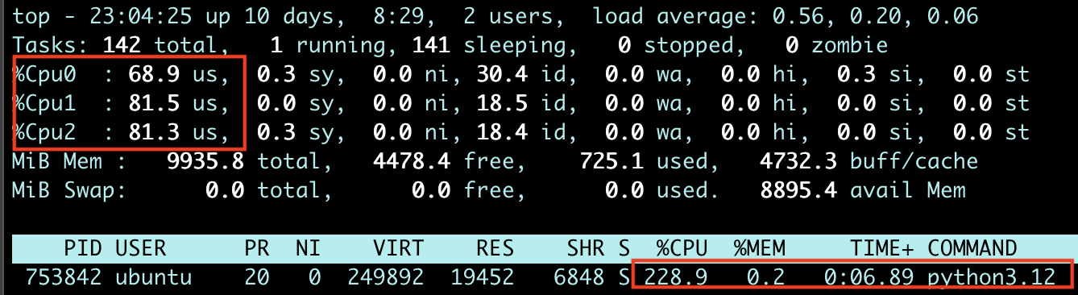Click the %MEM column header
Viewport: 1078px width, 295px height.
pyautogui.click(x=760, y=247)
